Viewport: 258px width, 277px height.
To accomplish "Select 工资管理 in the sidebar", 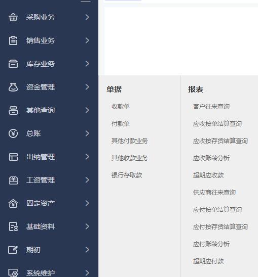I will coord(41,180).
